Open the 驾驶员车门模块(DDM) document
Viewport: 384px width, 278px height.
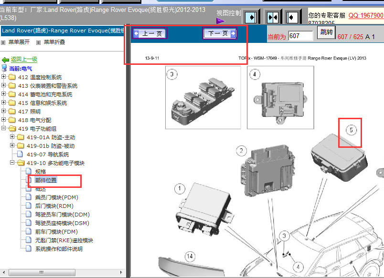click(x=62, y=215)
